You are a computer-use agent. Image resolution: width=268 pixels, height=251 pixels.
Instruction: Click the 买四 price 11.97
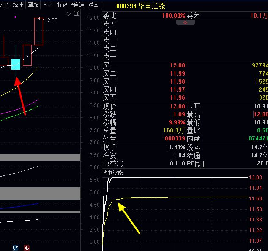point(178,89)
